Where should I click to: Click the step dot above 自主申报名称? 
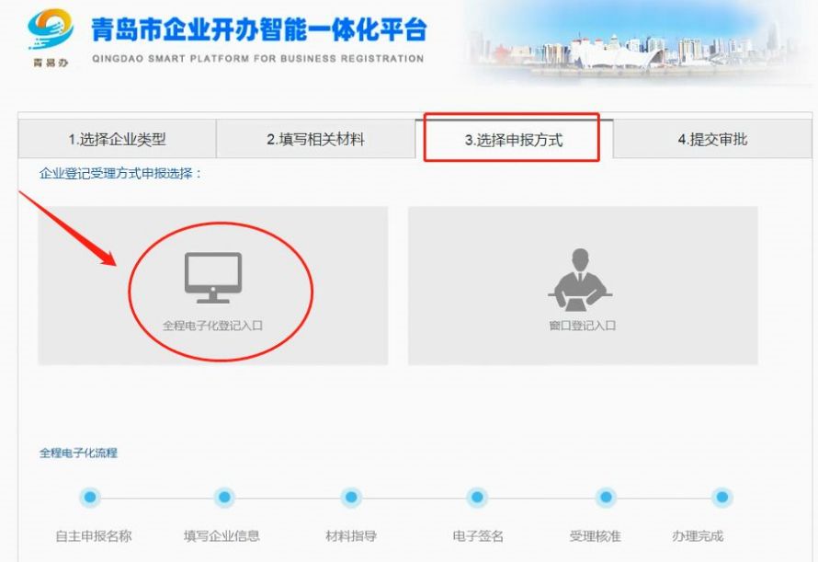[89, 498]
